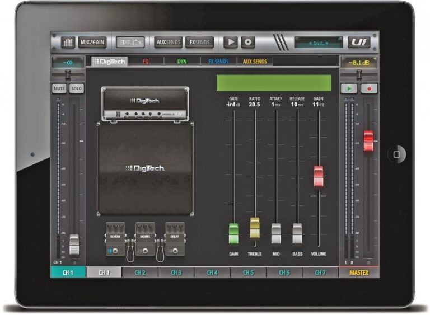Click the top toolbar play button
The height and width of the screenshot is (315, 430).
(231, 42)
